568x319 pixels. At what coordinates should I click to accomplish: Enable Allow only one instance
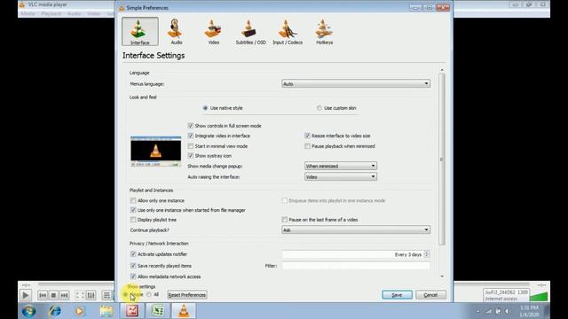(x=157, y=200)
